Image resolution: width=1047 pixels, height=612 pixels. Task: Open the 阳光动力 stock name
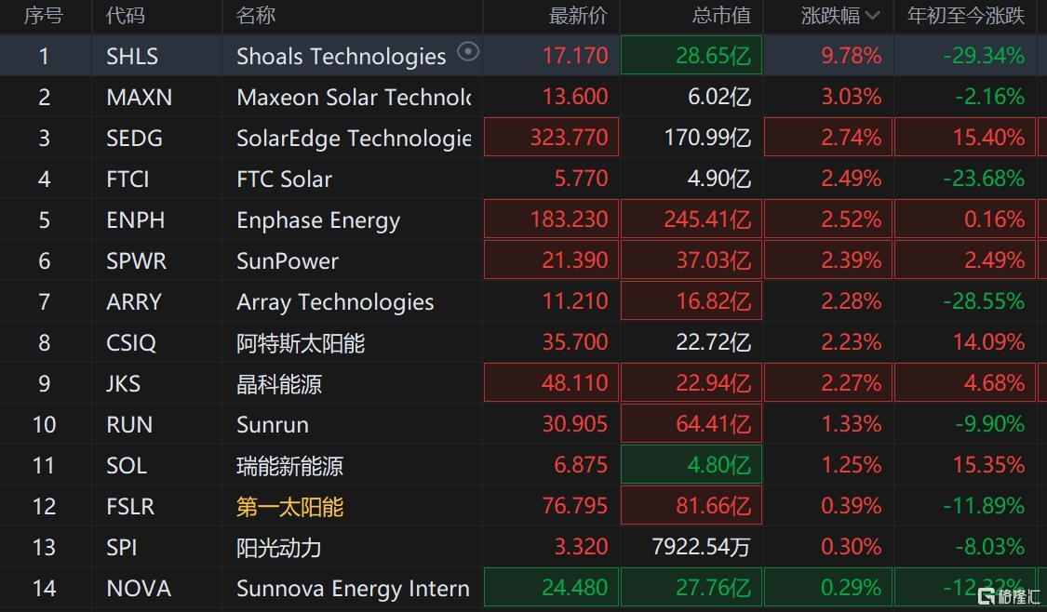[x=279, y=547]
